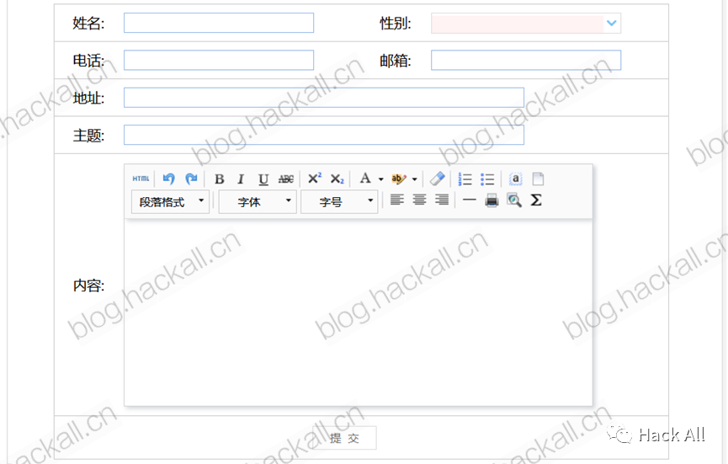Open 字体 font family dropdown

[258, 201]
